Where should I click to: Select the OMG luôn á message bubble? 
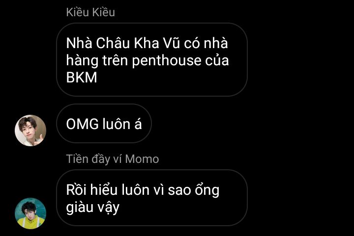click(104, 124)
